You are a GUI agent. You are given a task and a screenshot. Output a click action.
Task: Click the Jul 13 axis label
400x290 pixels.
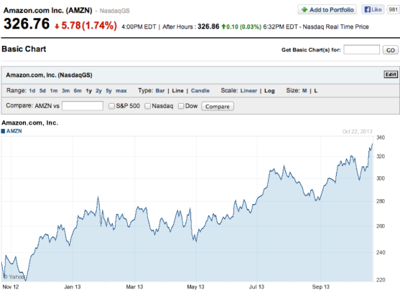[256, 286]
